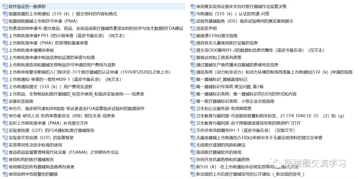Click the document icon for 市前通知（510（k））认证的传递-问答

(193, 14)
